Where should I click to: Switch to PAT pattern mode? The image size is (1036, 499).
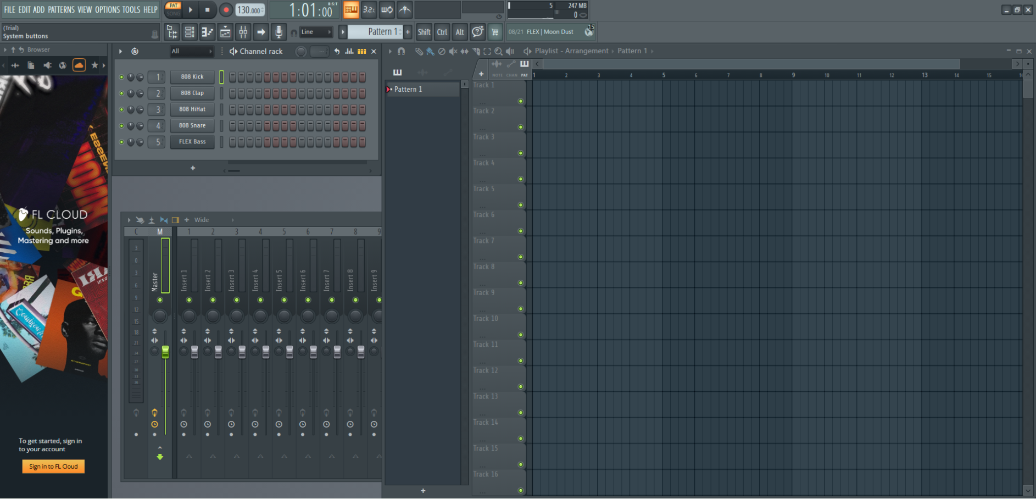click(174, 5)
